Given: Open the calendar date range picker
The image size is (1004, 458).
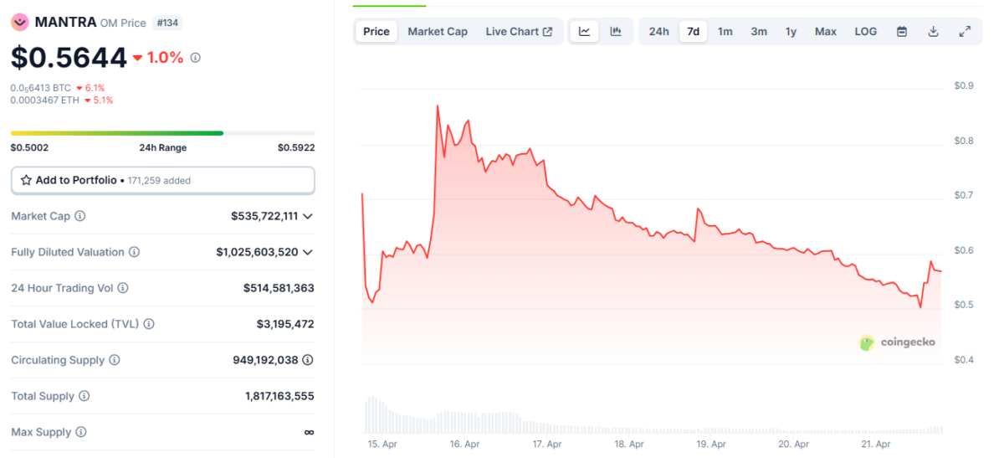Looking at the screenshot, I should 902,32.
